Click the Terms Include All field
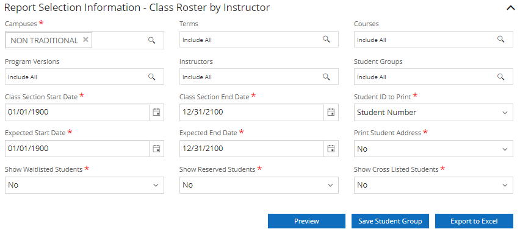This screenshot has height=243, width=520. pos(259,40)
